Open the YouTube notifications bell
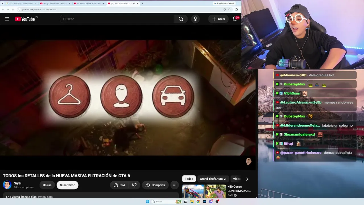 click(x=235, y=19)
